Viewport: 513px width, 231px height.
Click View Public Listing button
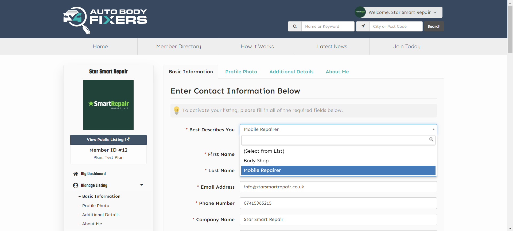[108, 140]
